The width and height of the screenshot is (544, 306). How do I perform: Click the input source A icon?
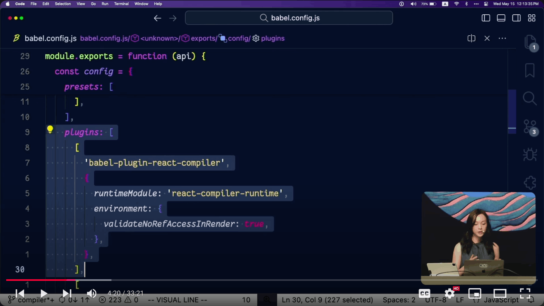pos(445,4)
